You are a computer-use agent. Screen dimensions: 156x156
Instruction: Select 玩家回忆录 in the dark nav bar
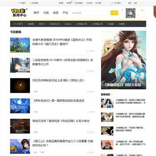54,24
